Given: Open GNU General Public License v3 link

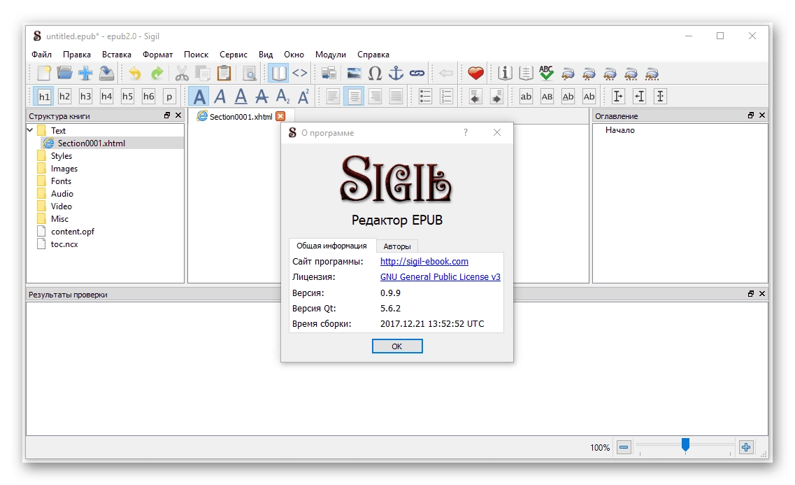Looking at the screenshot, I should coord(440,277).
